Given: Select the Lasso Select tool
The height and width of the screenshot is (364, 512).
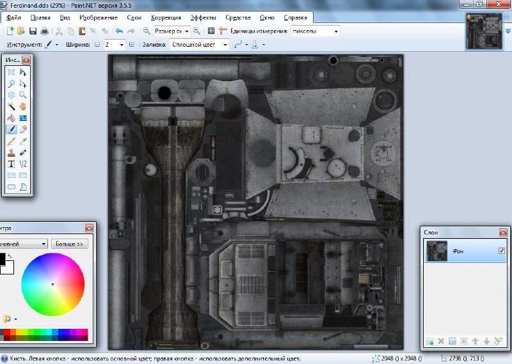Looking at the screenshot, I should coord(12,84).
